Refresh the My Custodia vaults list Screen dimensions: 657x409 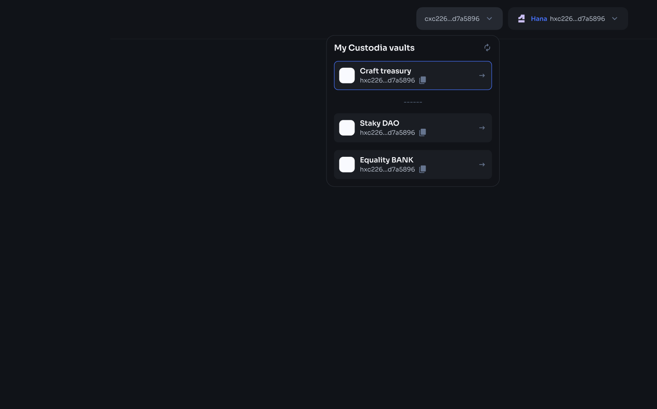point(487,48)
